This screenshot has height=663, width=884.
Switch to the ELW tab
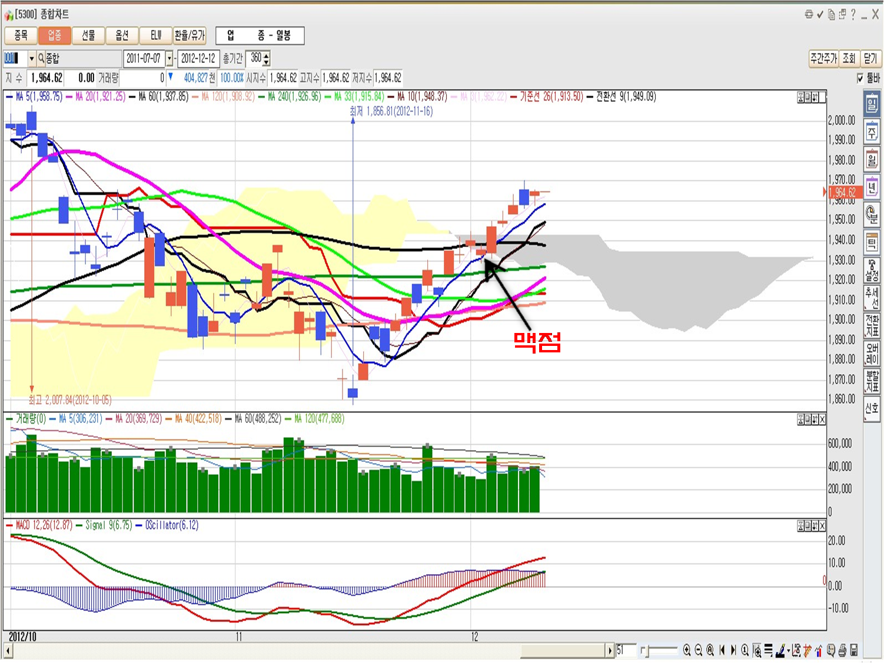click(x=155, y=35)
